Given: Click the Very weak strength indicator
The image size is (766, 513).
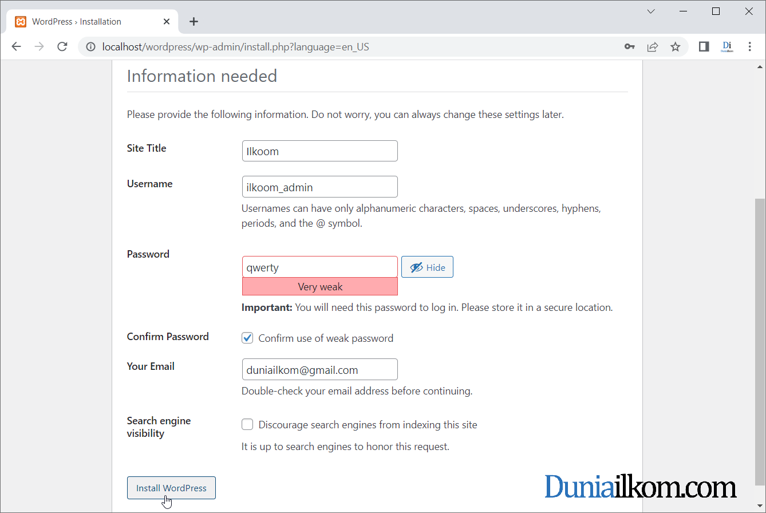Looking at the screenshot, I should point(320,286).
